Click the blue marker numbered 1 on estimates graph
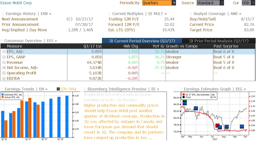 pos(242,126)
